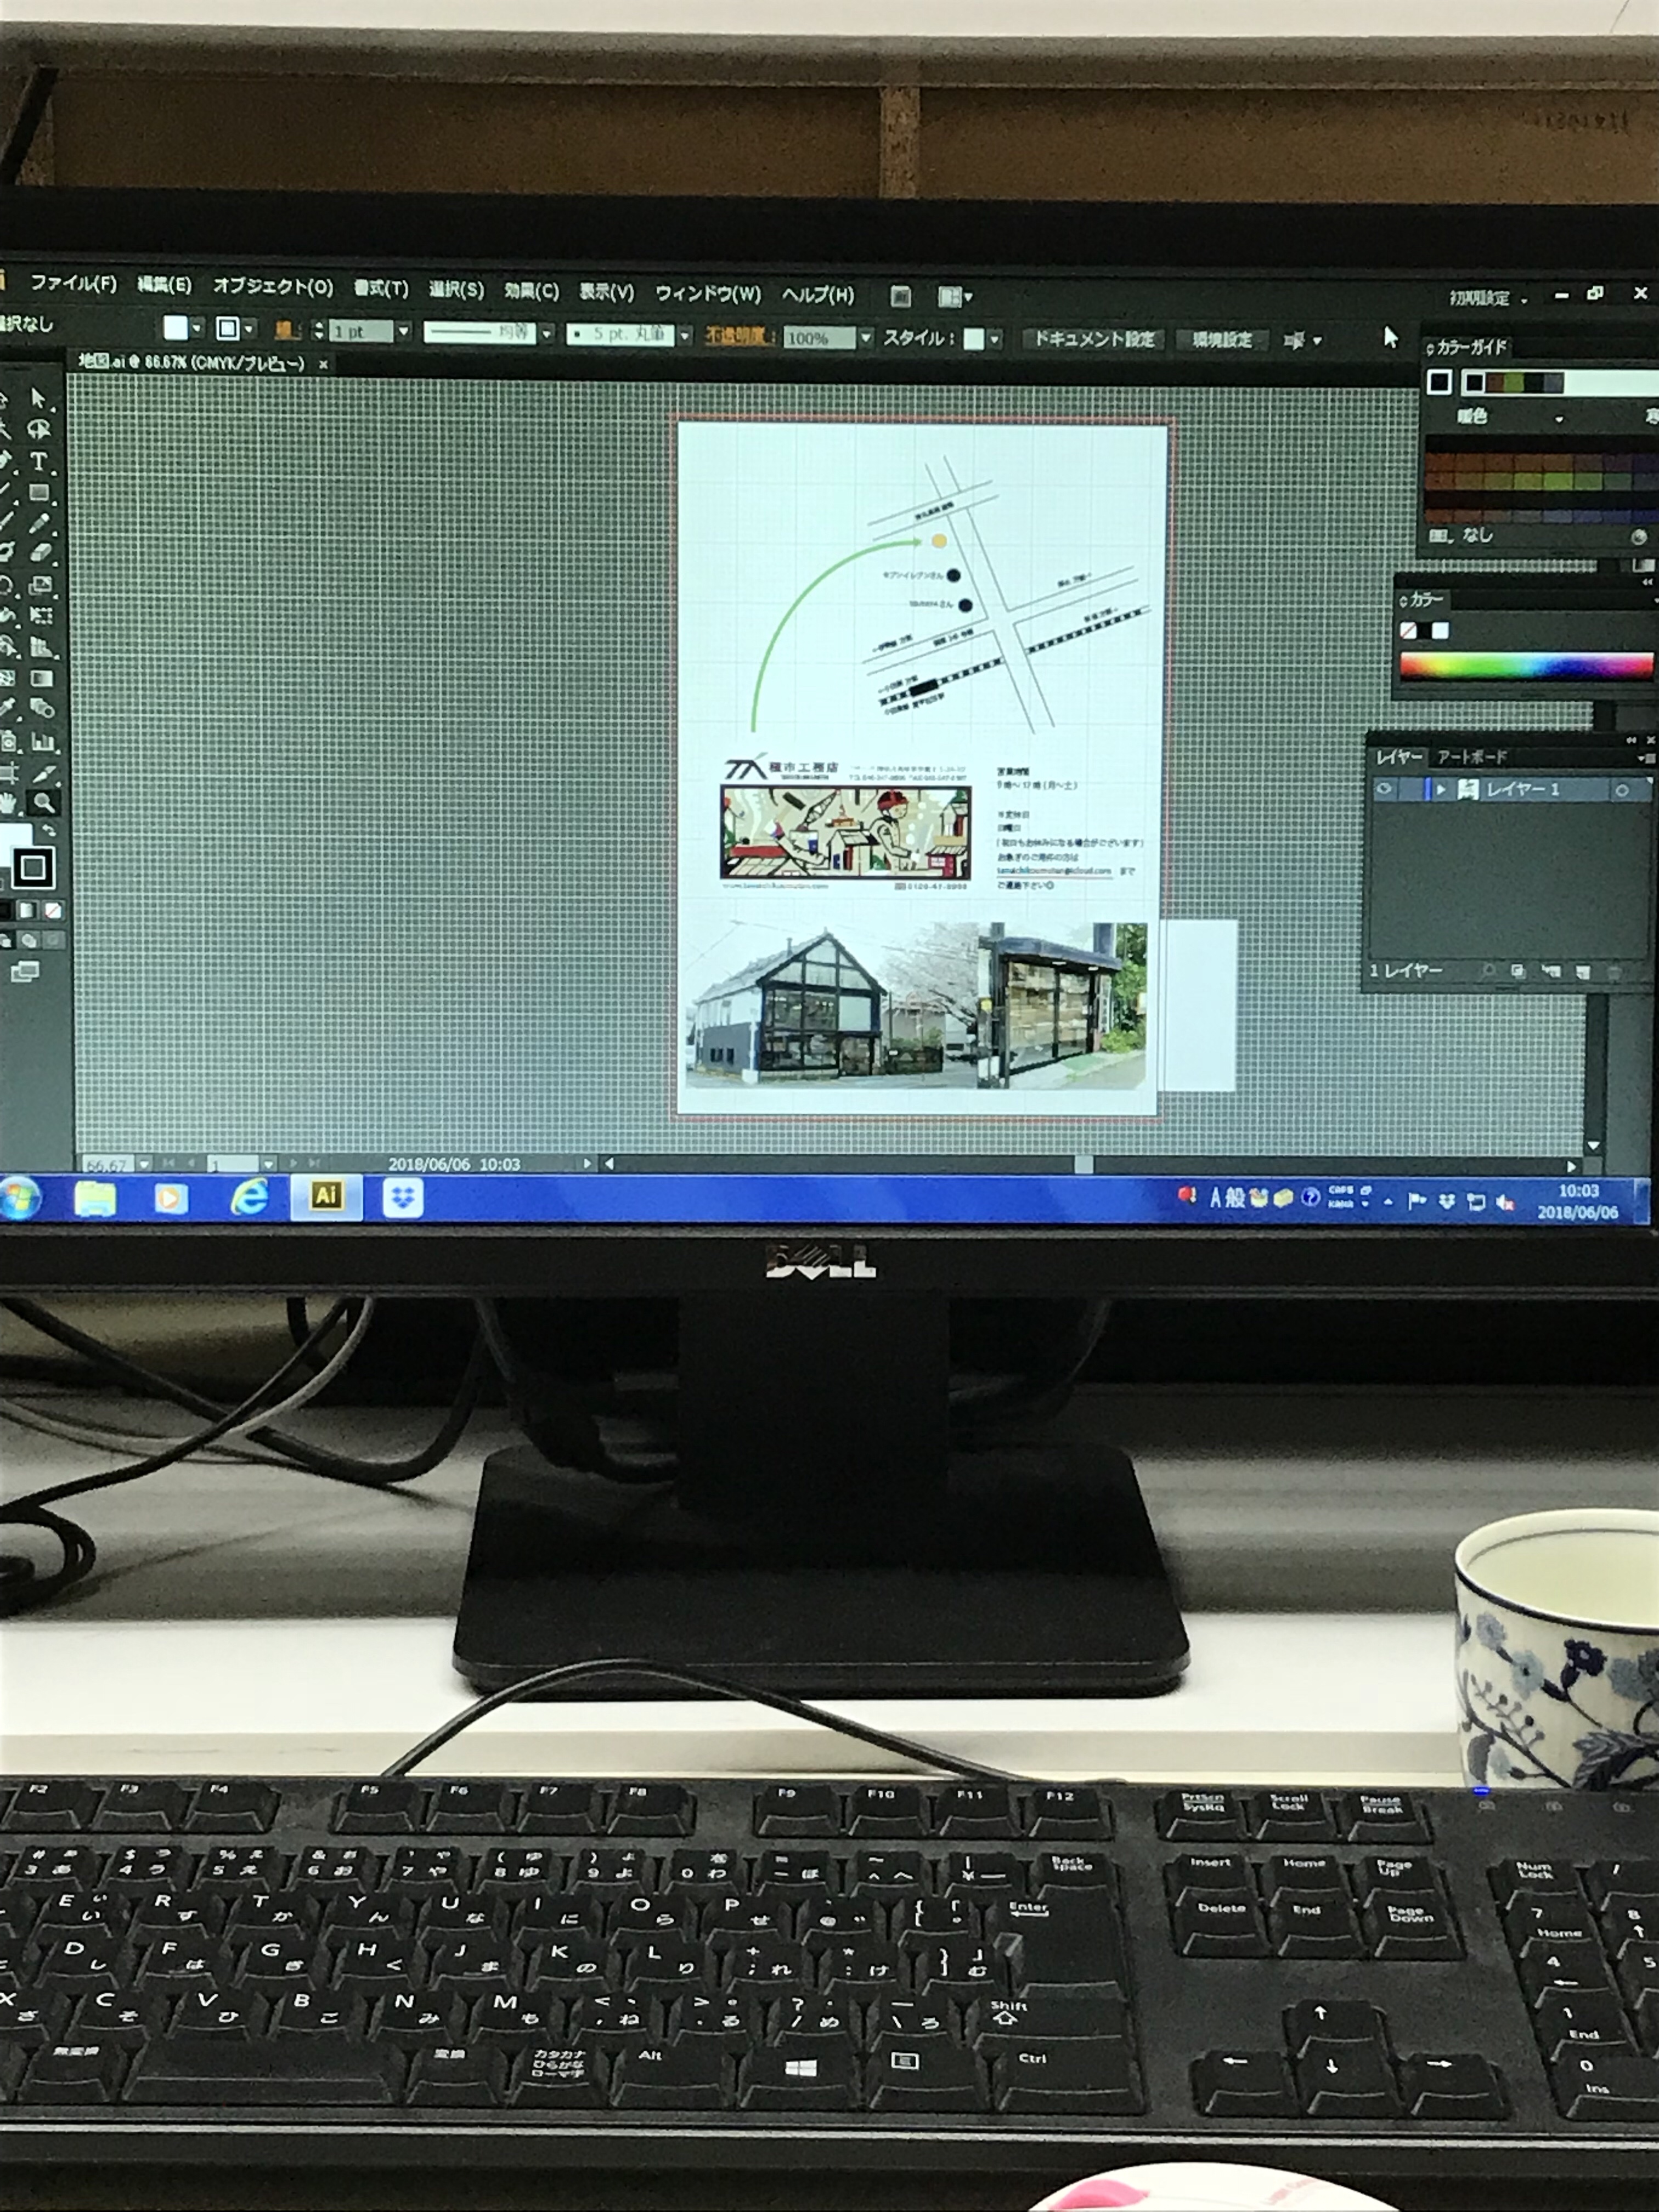Click Make Clipping Mask icon in Layers panel
This screenshot has height=2212, width=1659.
pyautogui.click(x=1518, y=970)
